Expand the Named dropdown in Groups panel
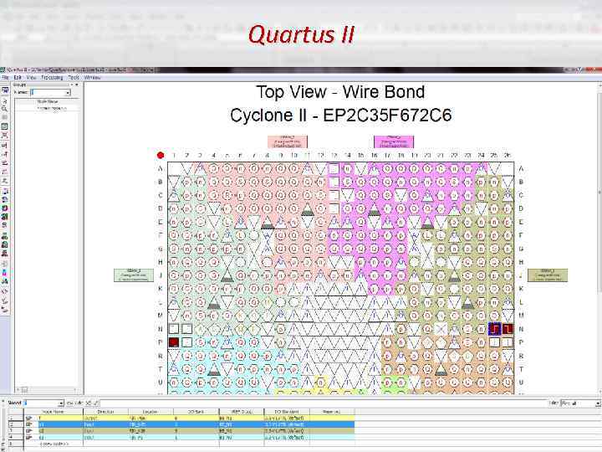 (x=68, y=93)
